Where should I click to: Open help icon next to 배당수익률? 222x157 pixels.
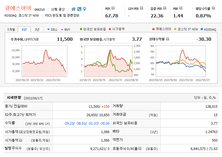click(x=213, y=8)
